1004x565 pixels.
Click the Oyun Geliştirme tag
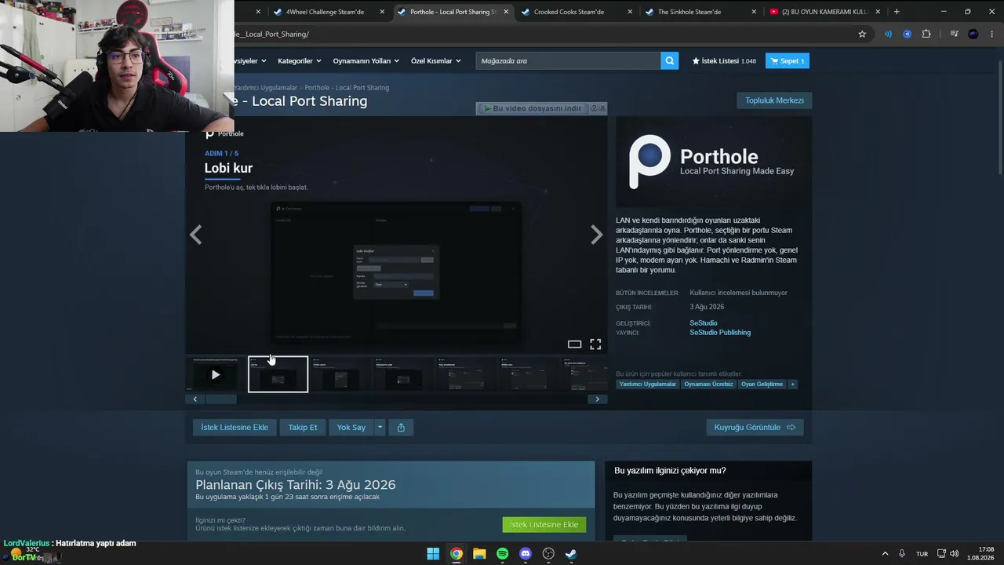(x=762, y=385)
